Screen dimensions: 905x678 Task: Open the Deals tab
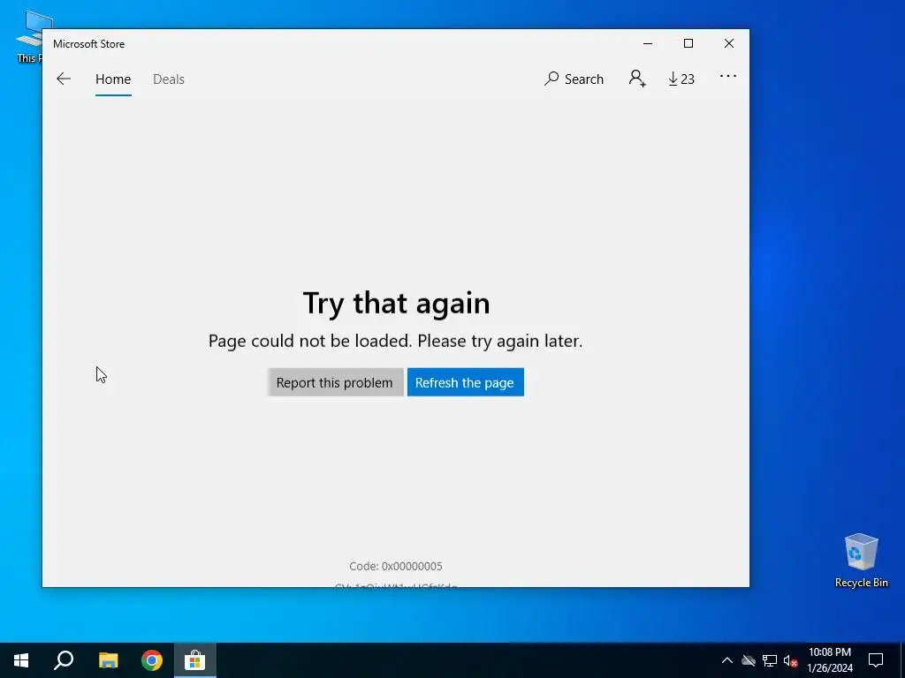click(169, 79)
